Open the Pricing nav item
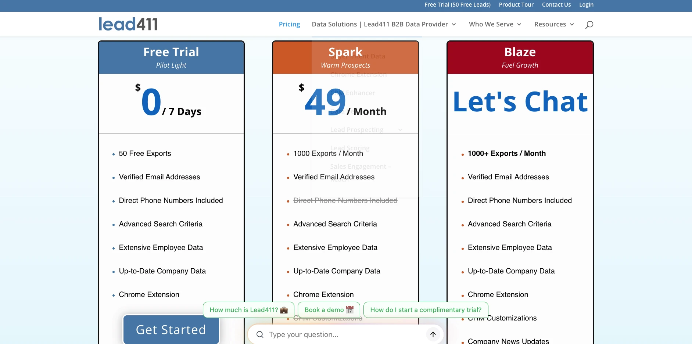Screen dimensions: 692x344 [289, 24]
